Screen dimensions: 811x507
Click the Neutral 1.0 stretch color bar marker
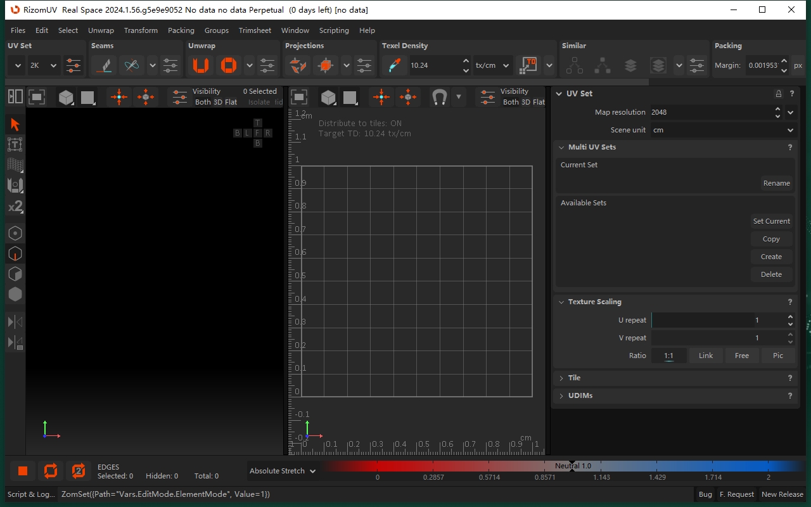pyautogui.click(x=573, y=466)
